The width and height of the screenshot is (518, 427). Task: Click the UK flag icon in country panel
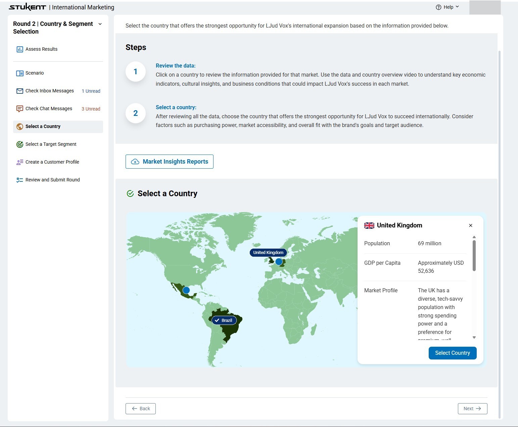[x=369, y=225]
